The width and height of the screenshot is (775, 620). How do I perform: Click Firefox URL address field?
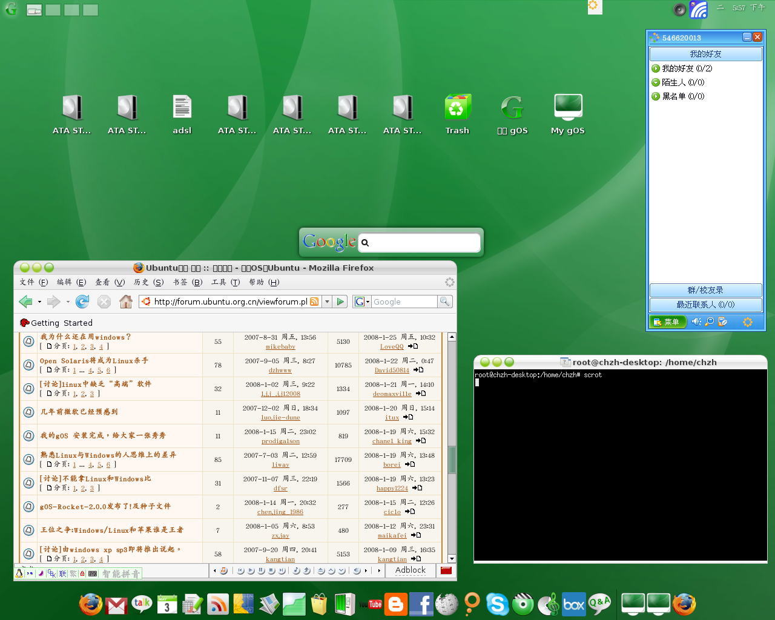point(230,302)
